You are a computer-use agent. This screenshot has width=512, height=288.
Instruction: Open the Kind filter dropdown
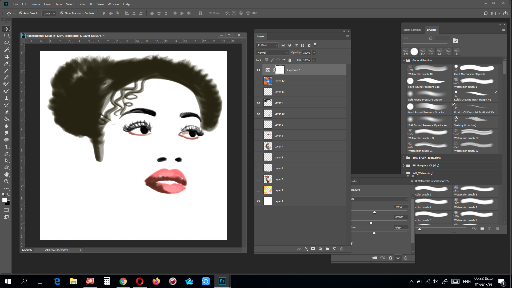pyautogui.click(x=267, y=45)
